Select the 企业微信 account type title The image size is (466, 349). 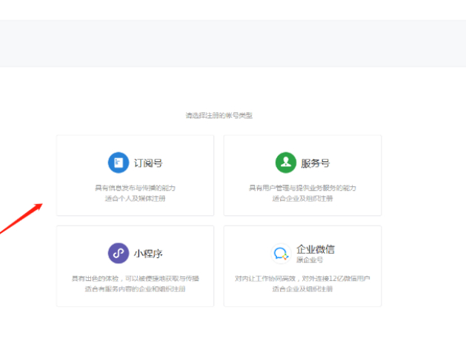[x=316, y=249]
